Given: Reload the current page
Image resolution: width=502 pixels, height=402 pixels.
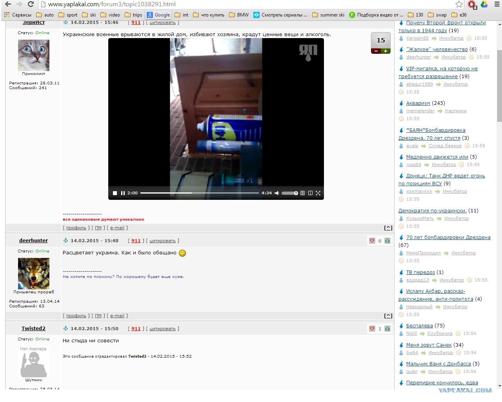Looking at the screenshot, I should [x=31, y=4].
